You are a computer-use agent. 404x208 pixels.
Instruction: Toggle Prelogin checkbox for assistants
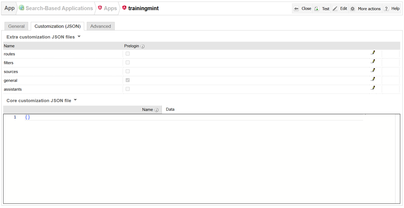point(128,89)
